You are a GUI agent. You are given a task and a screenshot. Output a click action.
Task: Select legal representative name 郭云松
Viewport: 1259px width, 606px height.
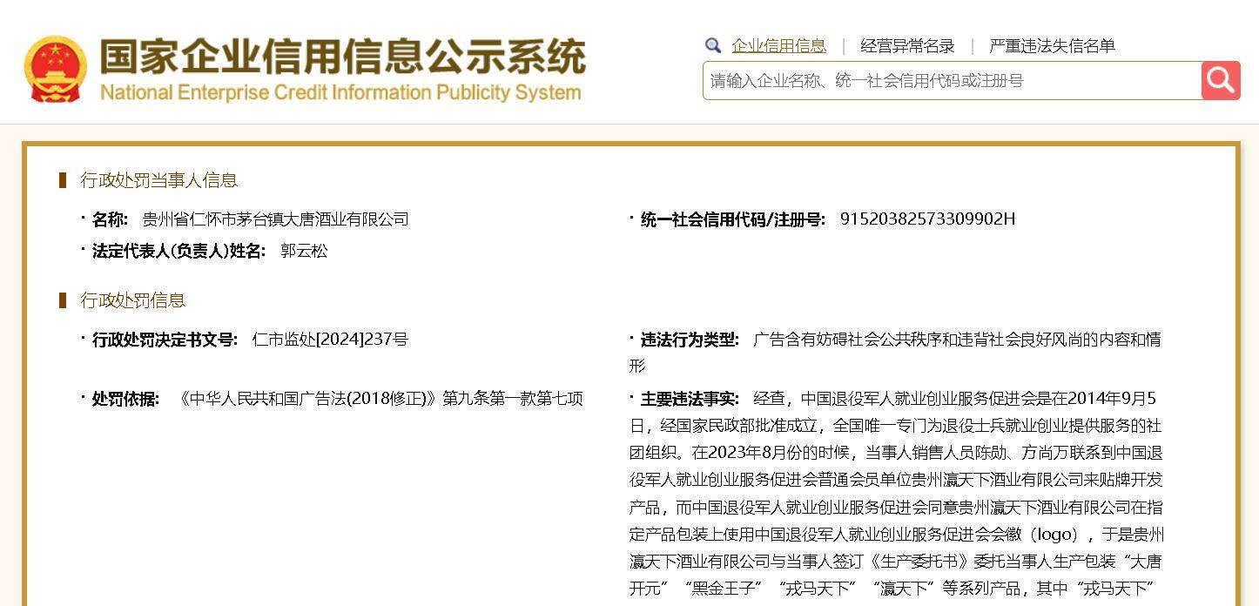coord(304,251)
